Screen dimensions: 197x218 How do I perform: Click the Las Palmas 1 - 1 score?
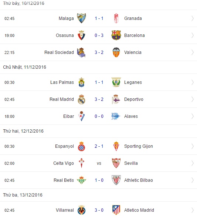99,82
